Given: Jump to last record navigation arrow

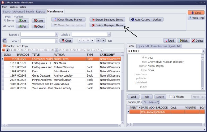Looking at the screenshot, I should coord(92,41).
